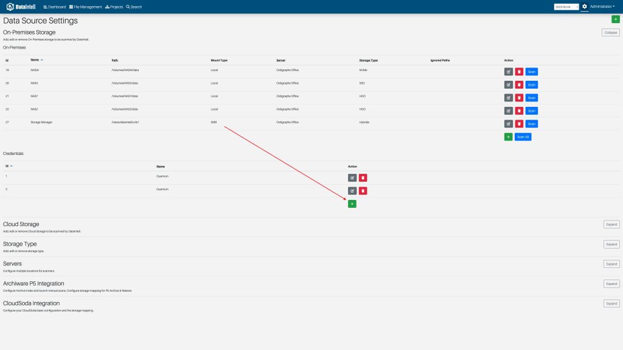Scan the NASZ storage

(x=532, y=111)
